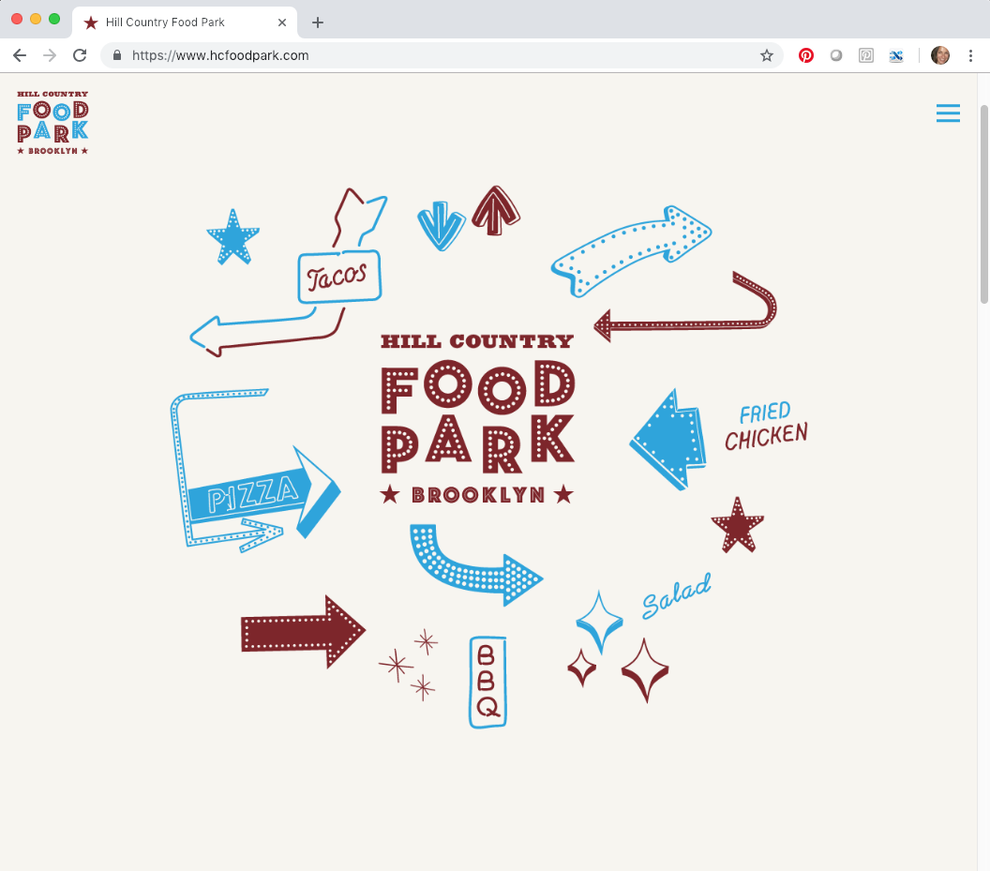Open the Chrome profile avatar
This screenshot has width=990, height=871.
coord(940,55)
